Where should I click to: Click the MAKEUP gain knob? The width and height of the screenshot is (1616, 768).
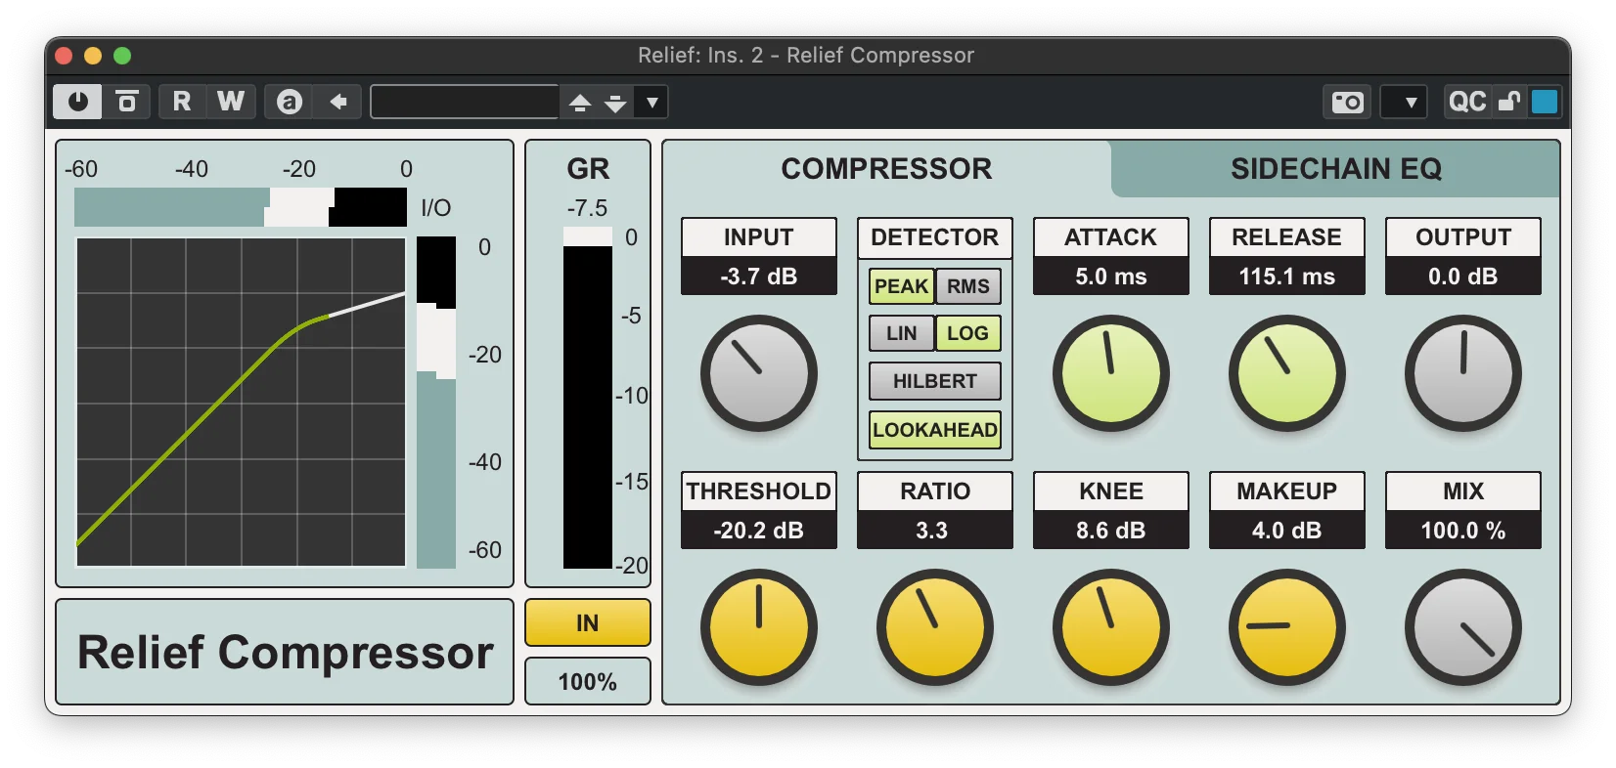click(1287, 627)
